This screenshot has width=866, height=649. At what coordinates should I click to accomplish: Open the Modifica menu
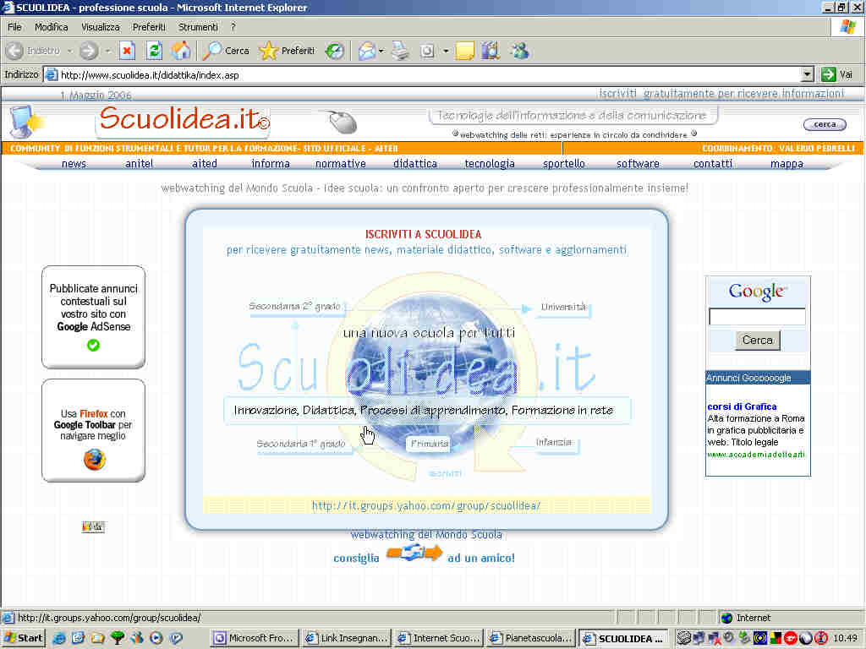pos(52,27)
